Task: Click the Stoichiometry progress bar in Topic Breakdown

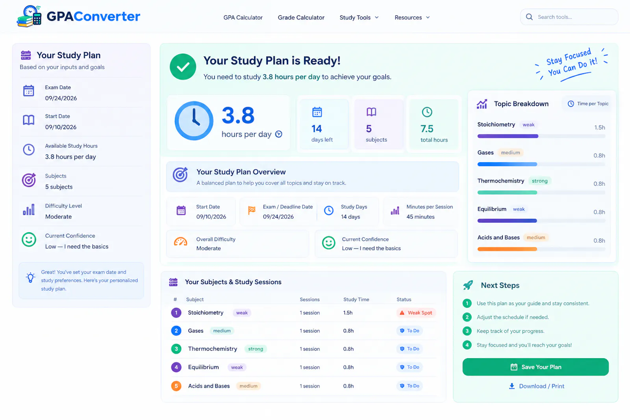Action: [x=541, y=136]
